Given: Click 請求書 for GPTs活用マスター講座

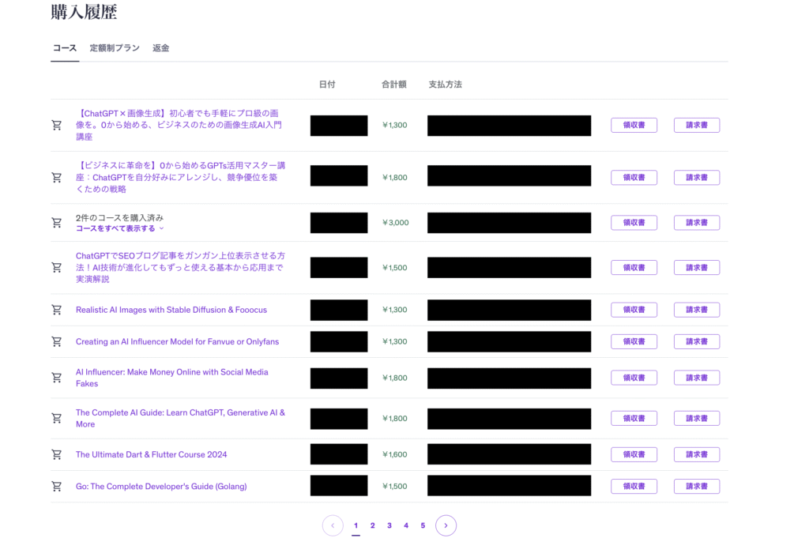Looking at the screenshot, I should point(697,178).
